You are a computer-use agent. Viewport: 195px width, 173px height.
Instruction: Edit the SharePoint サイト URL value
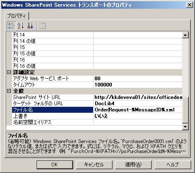(x=138, y=97)
